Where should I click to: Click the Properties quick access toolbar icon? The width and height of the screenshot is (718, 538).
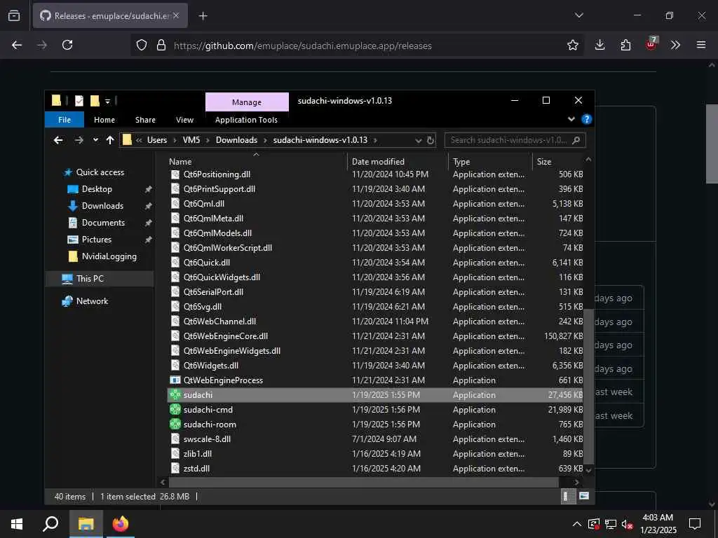(79, 101)
